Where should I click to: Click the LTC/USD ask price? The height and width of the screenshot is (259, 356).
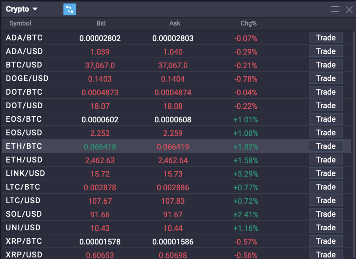point(175,200)
